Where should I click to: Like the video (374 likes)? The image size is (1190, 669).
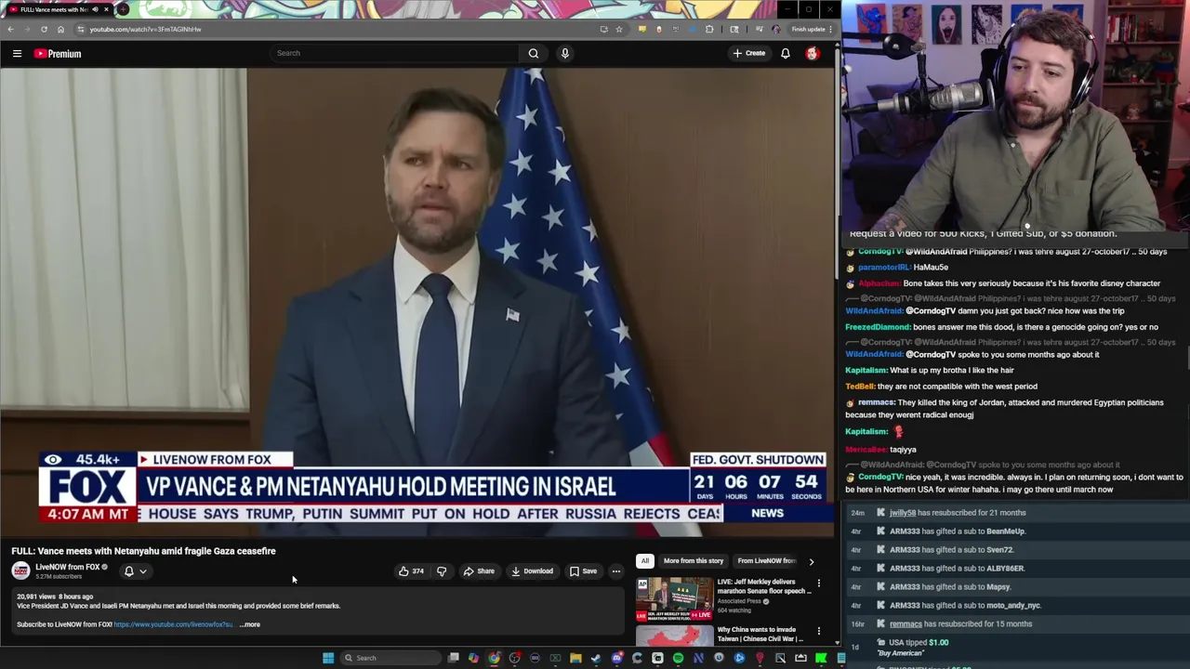411,571
